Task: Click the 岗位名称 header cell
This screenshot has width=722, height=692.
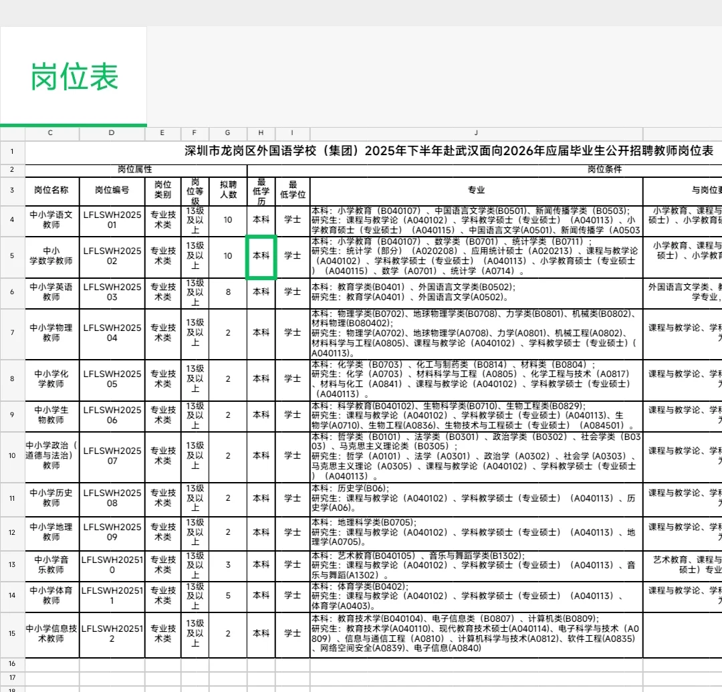Action: coord(52,191)
